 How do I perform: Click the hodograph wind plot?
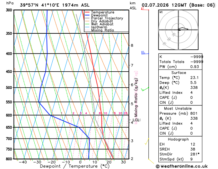pos(178,30)
